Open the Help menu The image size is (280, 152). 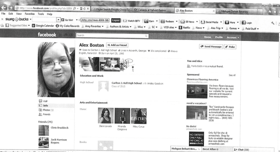(x=50, y=14)
